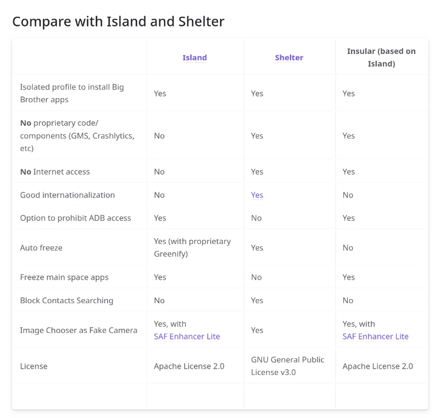The image size is (442, 418).
Task: Click Shelter's purple Yes link for internationalization
Action: [257, 195]
